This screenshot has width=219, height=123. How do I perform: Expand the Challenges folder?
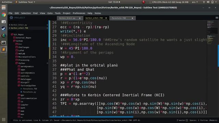pyautogui.click(x=22, y=47)
